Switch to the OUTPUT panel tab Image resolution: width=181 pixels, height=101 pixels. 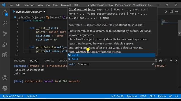34,61
